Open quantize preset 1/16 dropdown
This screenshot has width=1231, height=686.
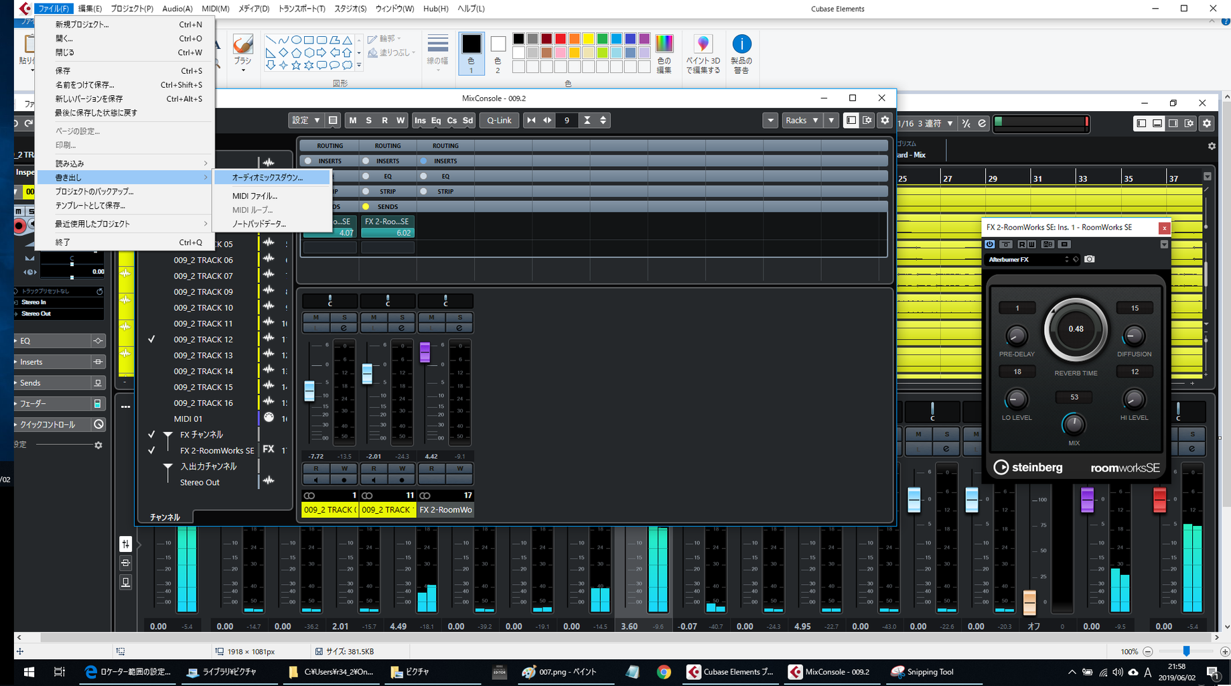pyautogui.click(x=926, y=123)
